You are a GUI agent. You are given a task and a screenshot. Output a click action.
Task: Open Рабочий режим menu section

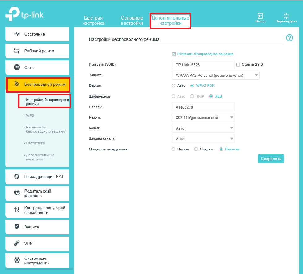point(37,51)
